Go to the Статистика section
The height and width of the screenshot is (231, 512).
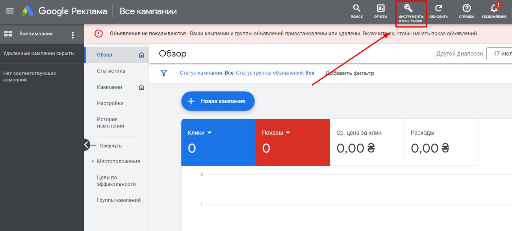coord(111,71)
